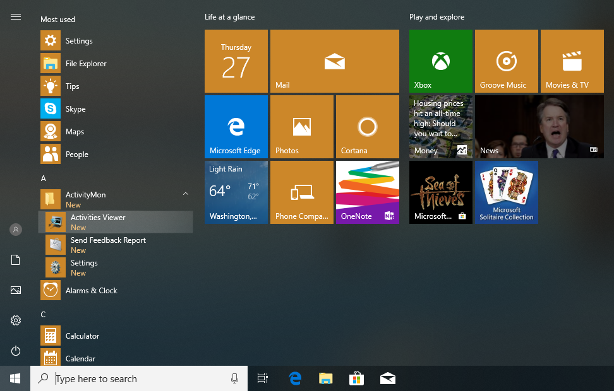This screenshot has width=614, height=391.
Task: Click the Most used heading
Action: tap(58, 19)
